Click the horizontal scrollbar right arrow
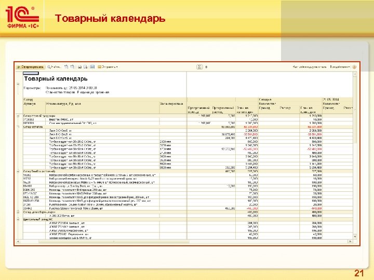The width and height of the screenshot is (374, 280). tap(350, 242)
